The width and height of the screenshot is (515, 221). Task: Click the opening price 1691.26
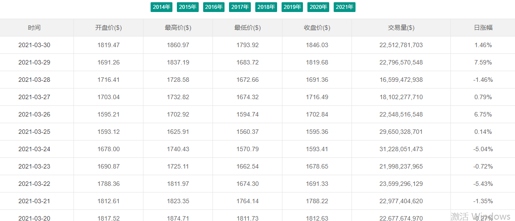click(109, 62)
